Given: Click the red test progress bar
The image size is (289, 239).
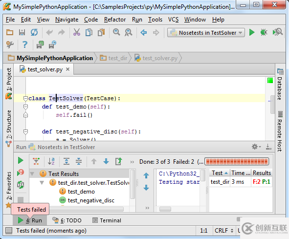Looking at the screenshot, I should [x=237, y=162].
